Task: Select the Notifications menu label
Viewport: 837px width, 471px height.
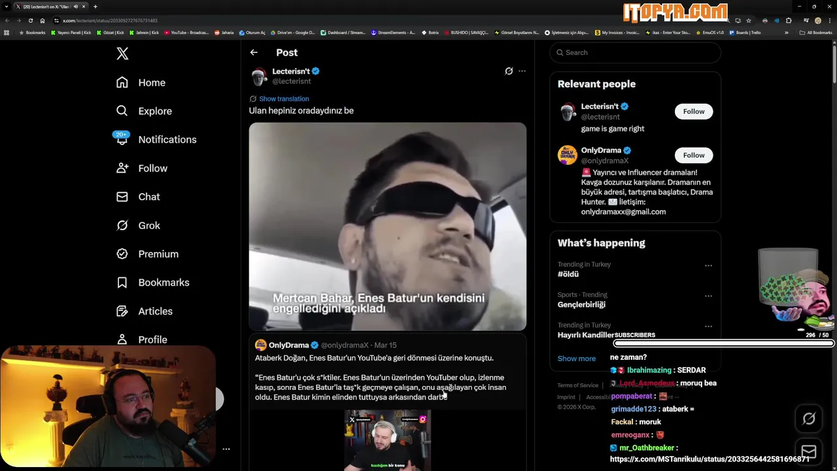Action: (167, 139)
